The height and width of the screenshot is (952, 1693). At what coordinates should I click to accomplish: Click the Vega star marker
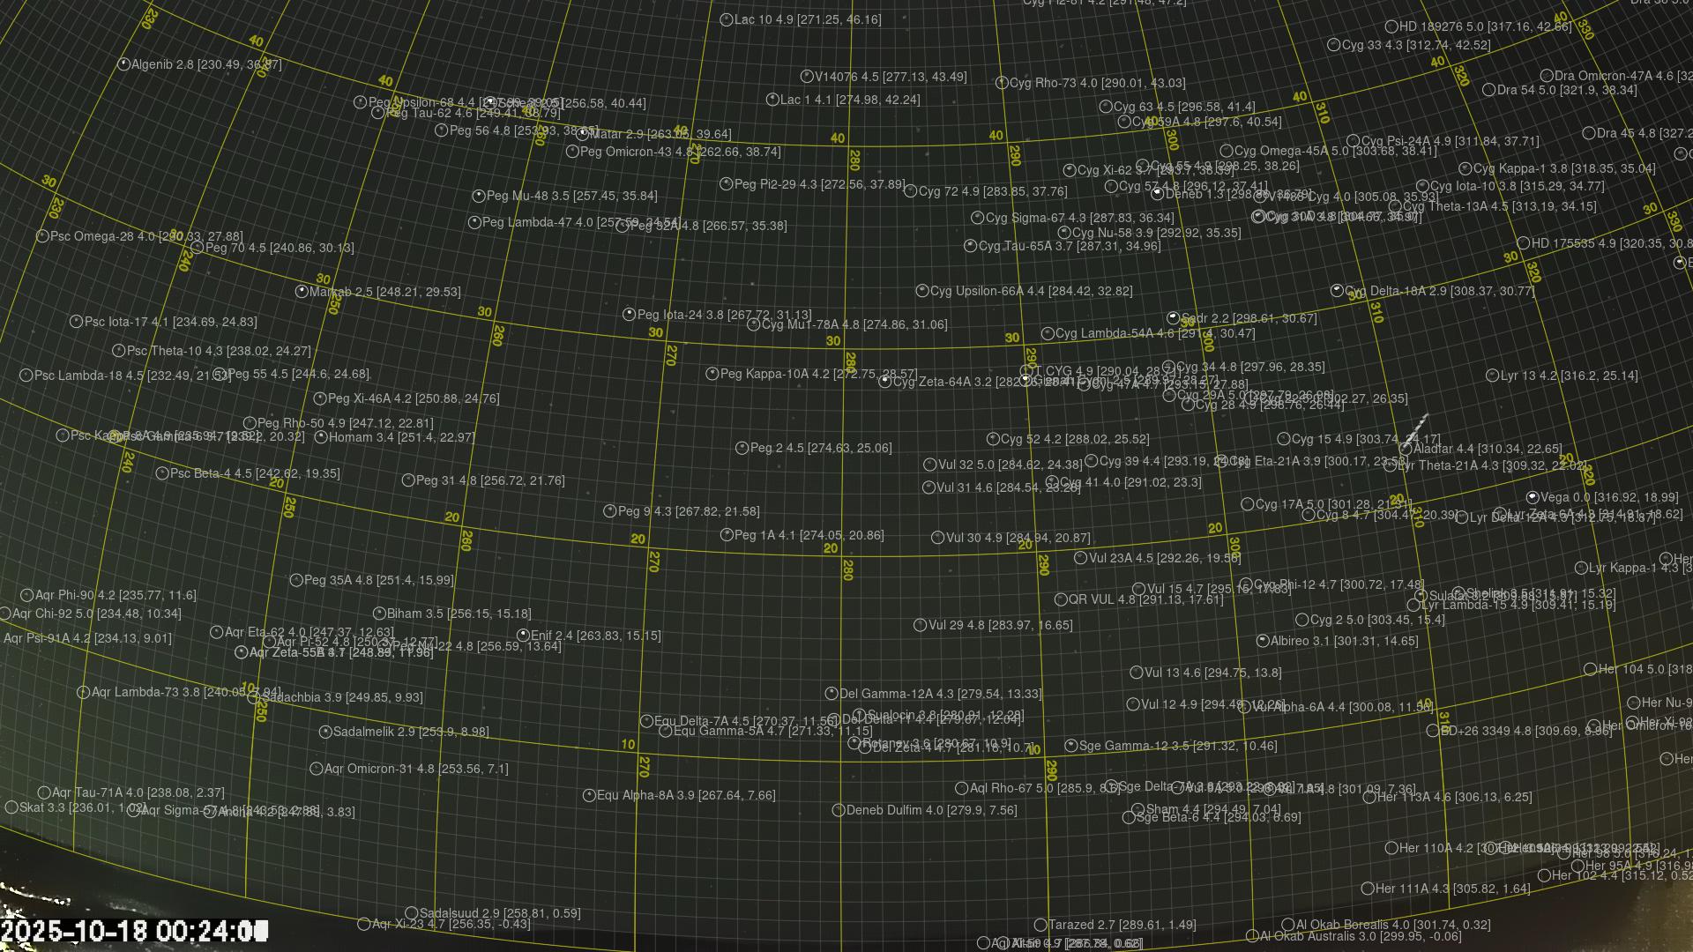point(1533,498)
